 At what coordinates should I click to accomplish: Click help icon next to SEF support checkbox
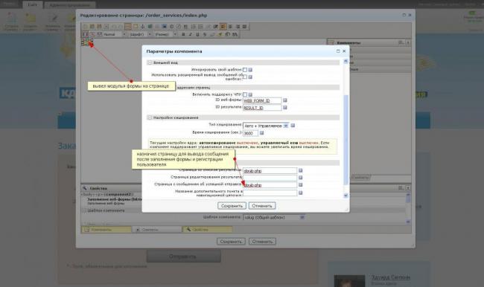tap(250, 94)
